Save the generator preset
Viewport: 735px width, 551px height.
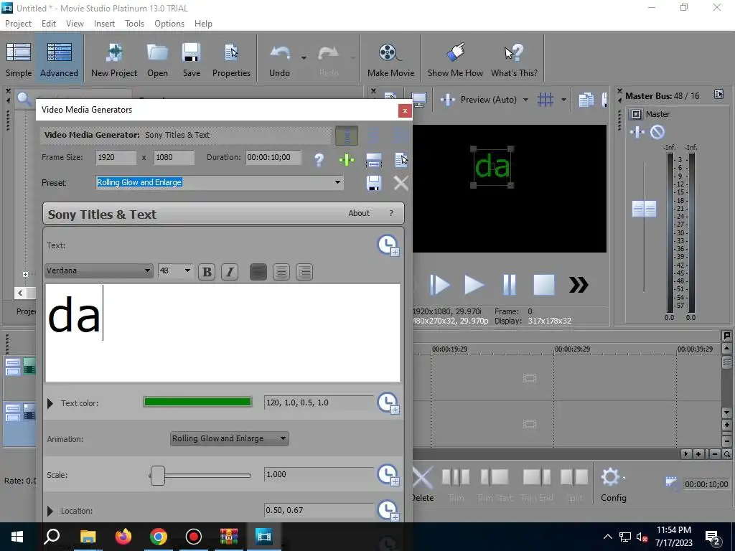click(373, 183)
